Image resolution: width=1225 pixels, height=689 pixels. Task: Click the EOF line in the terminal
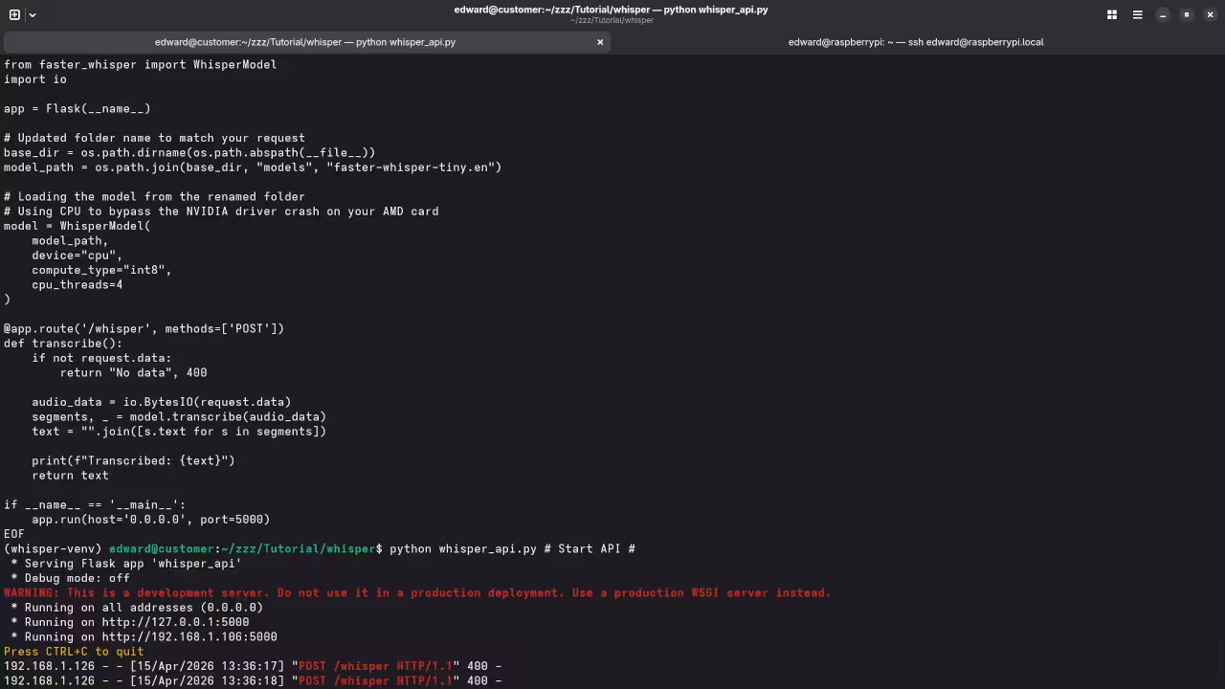tap(13, 534)
